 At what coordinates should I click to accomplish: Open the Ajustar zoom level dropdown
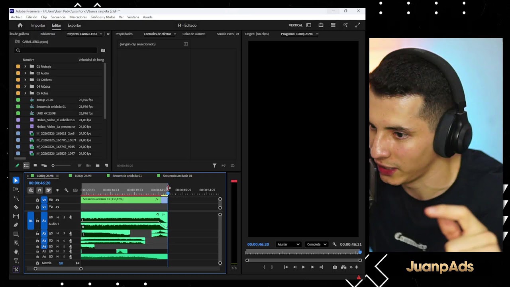pos(288,244)
